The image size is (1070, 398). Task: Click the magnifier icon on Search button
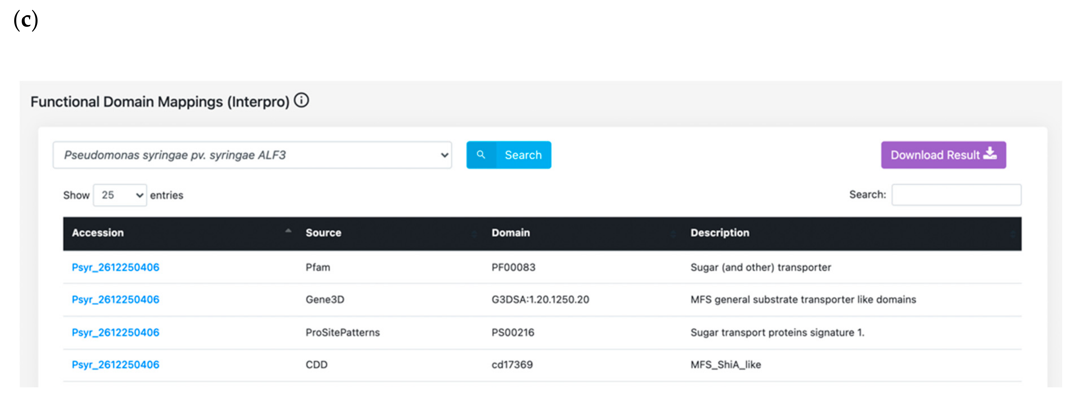pos(481,155)
